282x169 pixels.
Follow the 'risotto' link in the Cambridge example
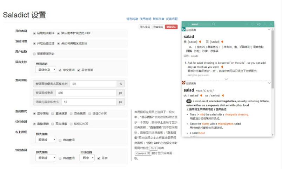coord(206,124)
